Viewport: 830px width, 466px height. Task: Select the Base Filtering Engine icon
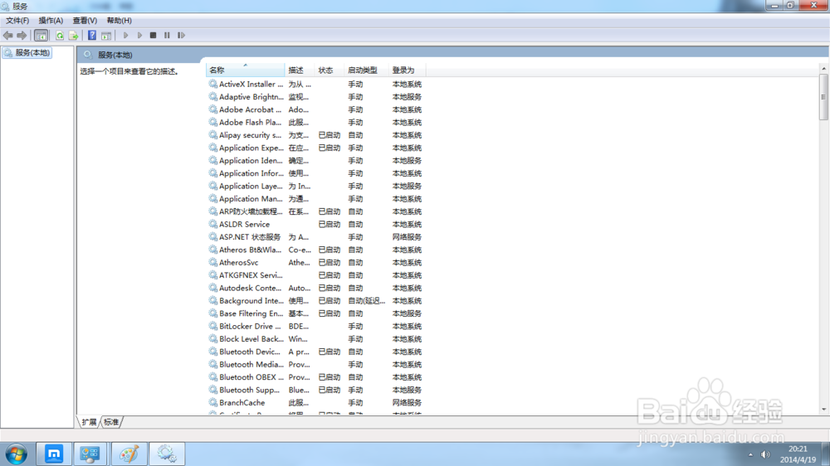pos(212,313)
